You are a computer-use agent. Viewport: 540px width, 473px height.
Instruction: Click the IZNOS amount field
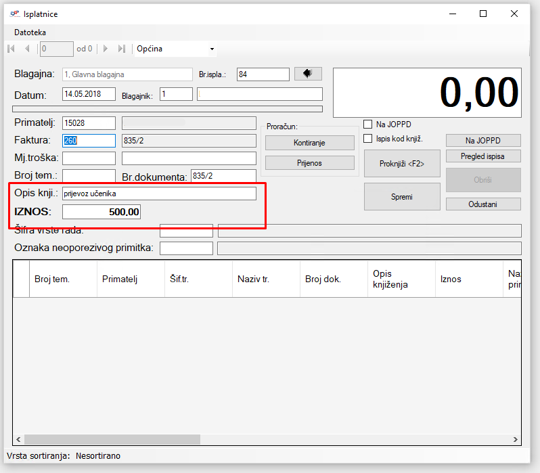(102, 212)
